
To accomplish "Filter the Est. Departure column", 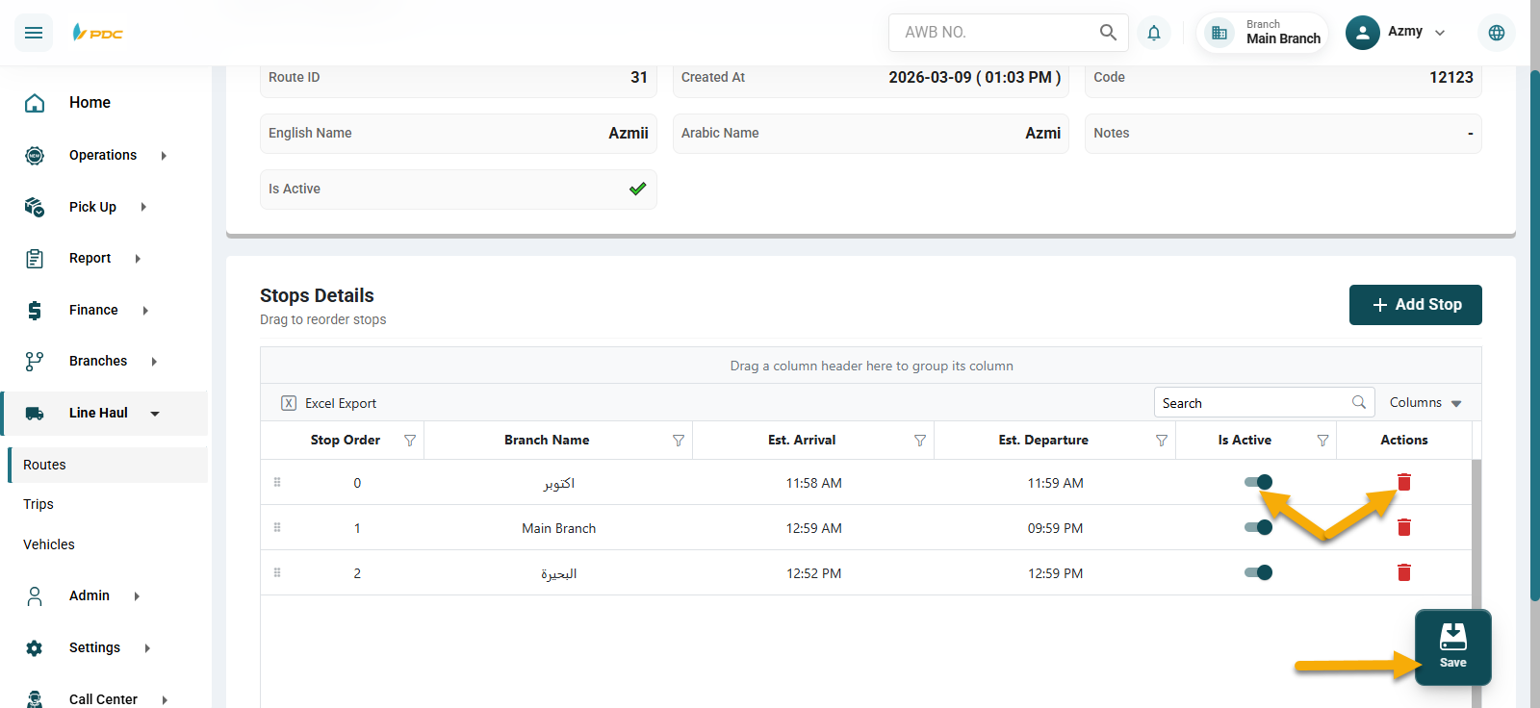I will pyautogui.click(x=1162, y=441).
